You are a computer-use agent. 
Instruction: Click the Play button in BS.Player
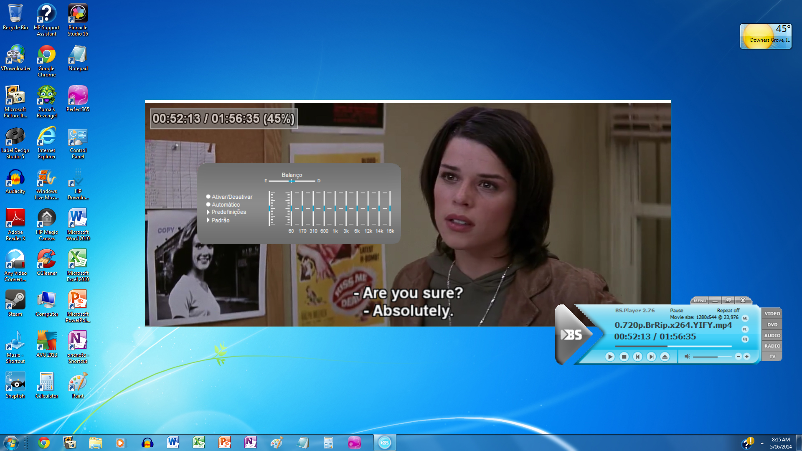(x=610, y=357)
